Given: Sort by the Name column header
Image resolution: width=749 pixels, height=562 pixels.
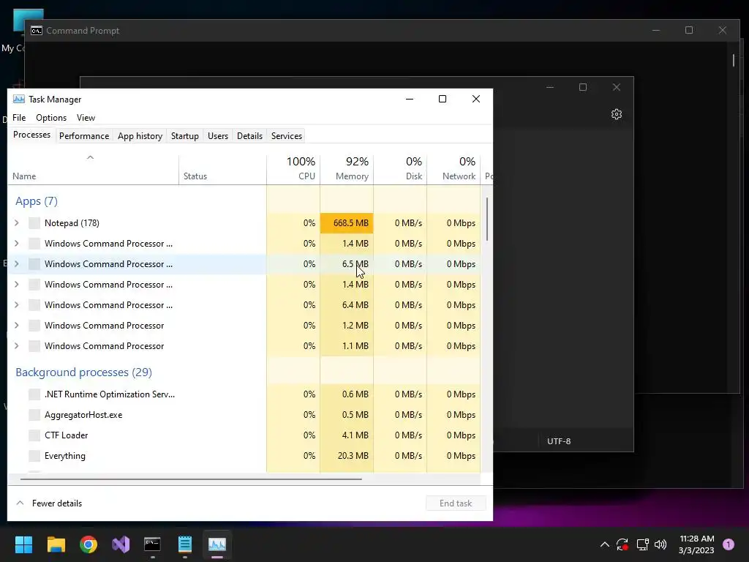Looking at the screenshot, I should point(94,169).
